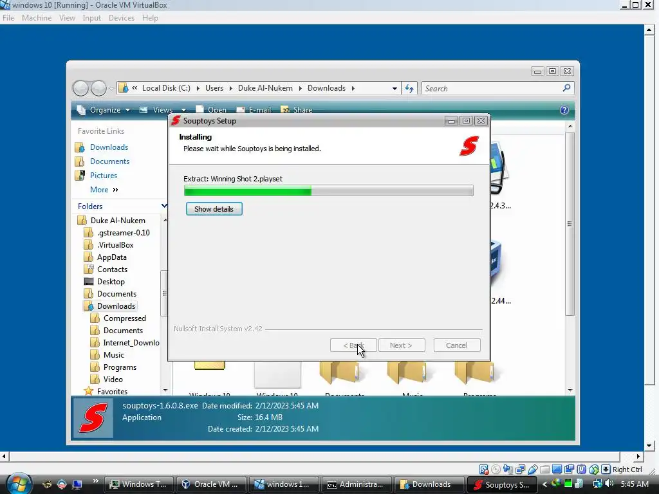Image resolution: width=659 pixels, height=494 pixels.
Task: Open the VirtualBox Machine menu
Action: [x=37, y=18]
